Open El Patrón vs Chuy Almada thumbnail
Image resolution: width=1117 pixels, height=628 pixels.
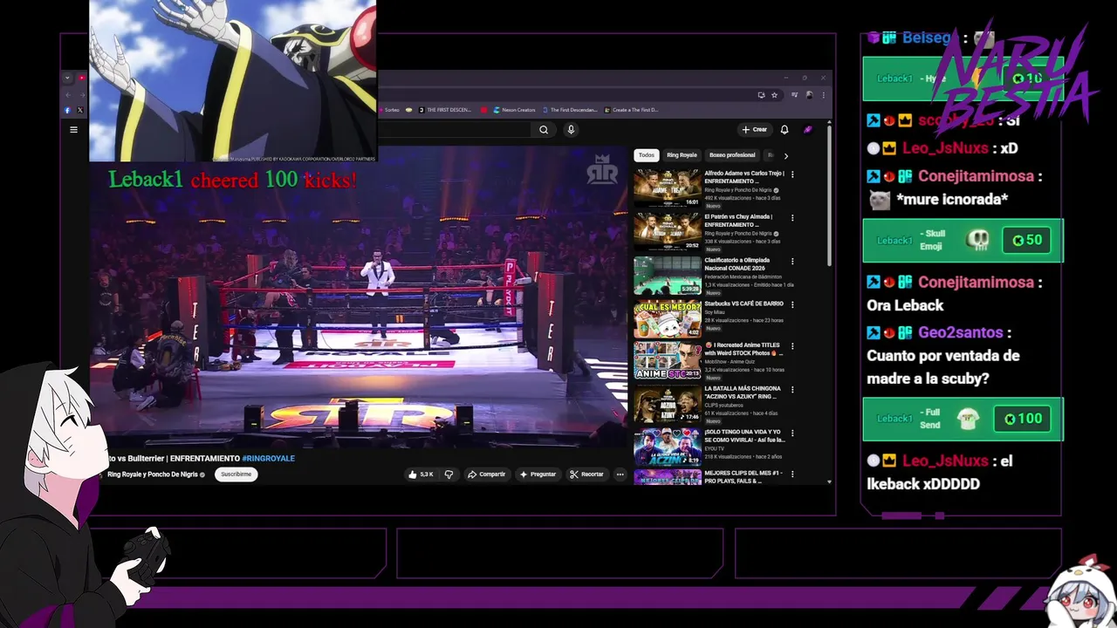668,231
